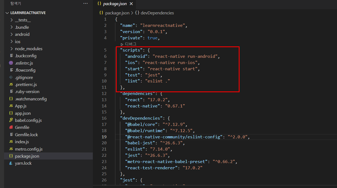Image resolution: width=337 pixels, height=188 pixels.
Task: Click the lines icon beside .ruby-version
Action: (x=11, y=92)
